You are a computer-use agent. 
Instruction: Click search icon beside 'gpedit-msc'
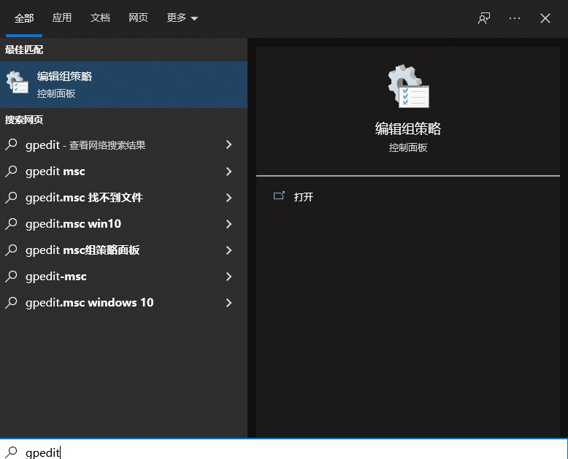[x=11, y=276]
